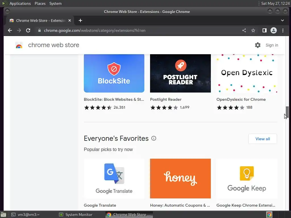Click the chrome web store header text
The height and width of the screenshot is (218, 291).
pyautogui.click(x=54, y=45)
